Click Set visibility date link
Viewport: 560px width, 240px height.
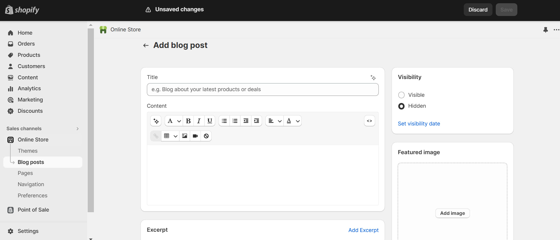pyautogui.click(x=419, y=124)
